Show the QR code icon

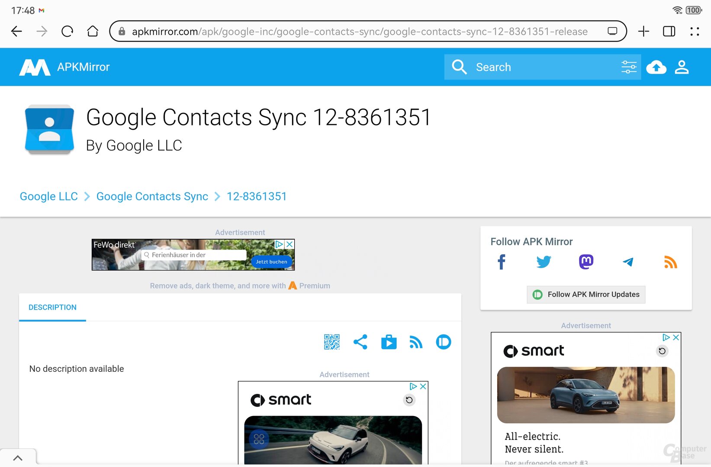point(332,342)
